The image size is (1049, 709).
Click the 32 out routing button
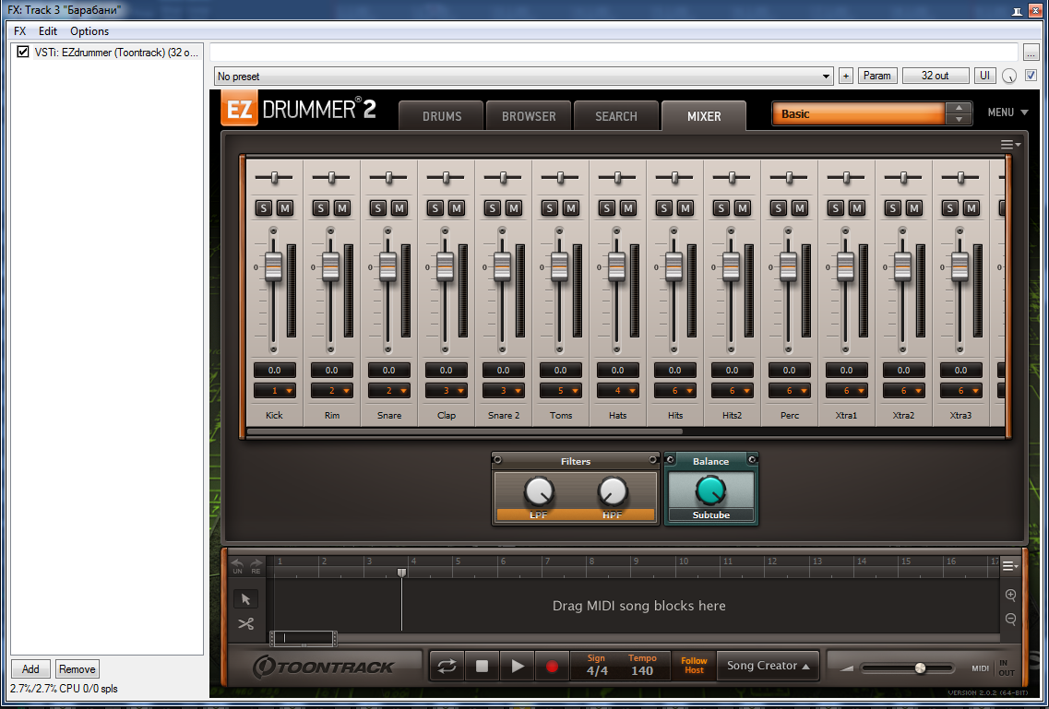(x=936, y=76)
